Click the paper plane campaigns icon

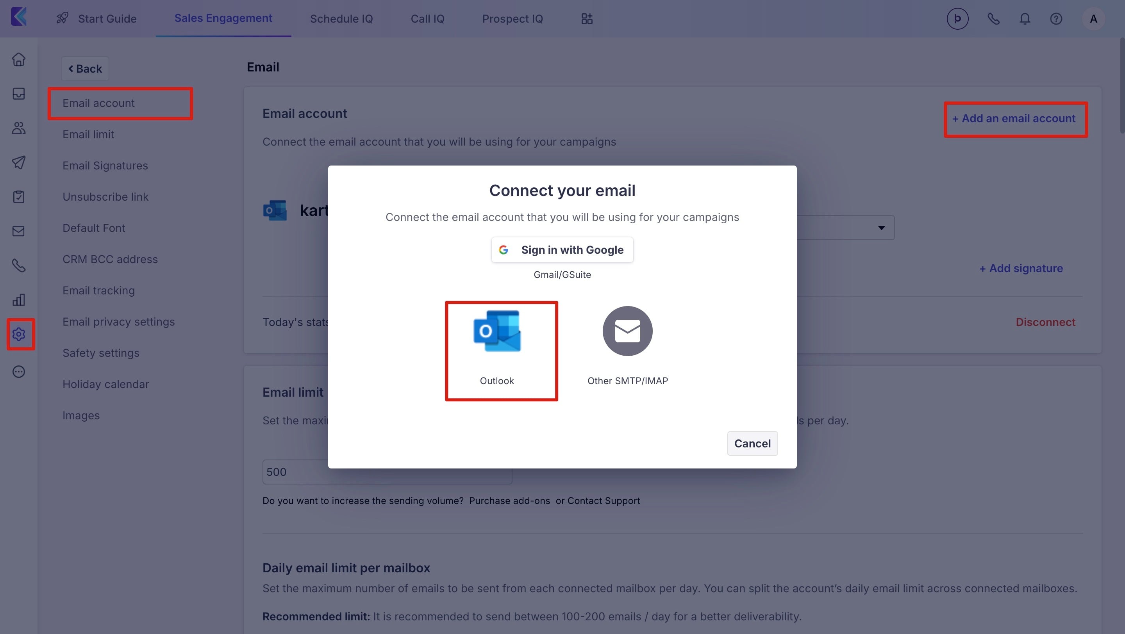[19, 162]
